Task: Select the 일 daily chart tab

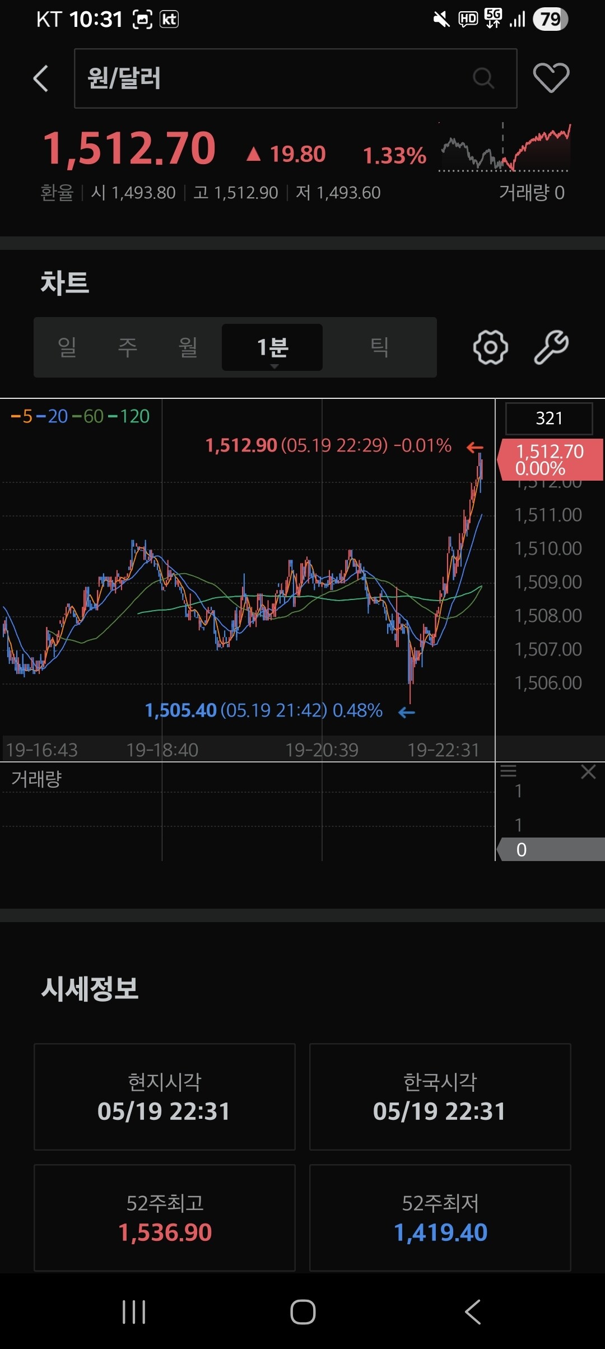Action: click(67, 347)
